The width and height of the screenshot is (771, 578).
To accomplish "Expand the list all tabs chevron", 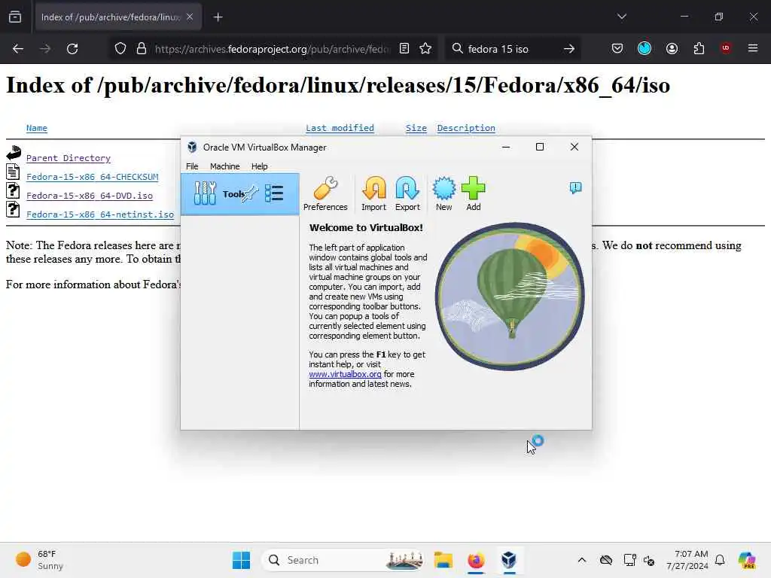I will tap(622, 17).
